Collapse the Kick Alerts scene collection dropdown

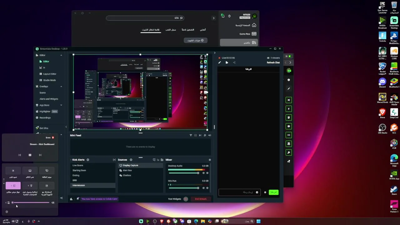tap(71, 160)
